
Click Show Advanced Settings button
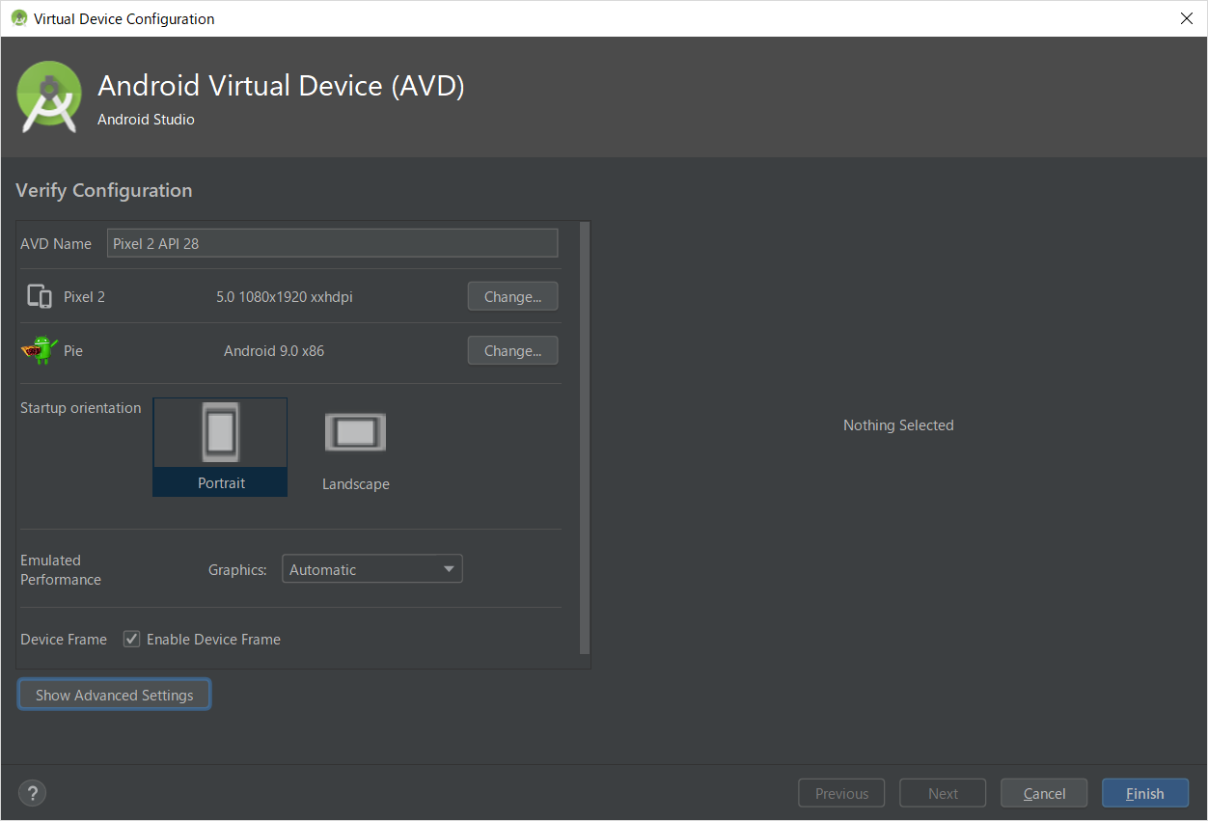pos(114,695)
